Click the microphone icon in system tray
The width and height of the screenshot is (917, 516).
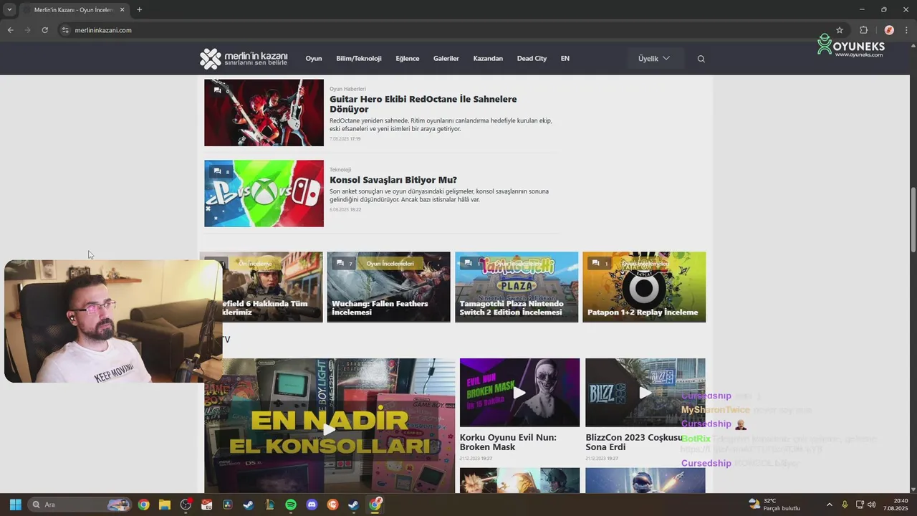(x=845, y=505)
